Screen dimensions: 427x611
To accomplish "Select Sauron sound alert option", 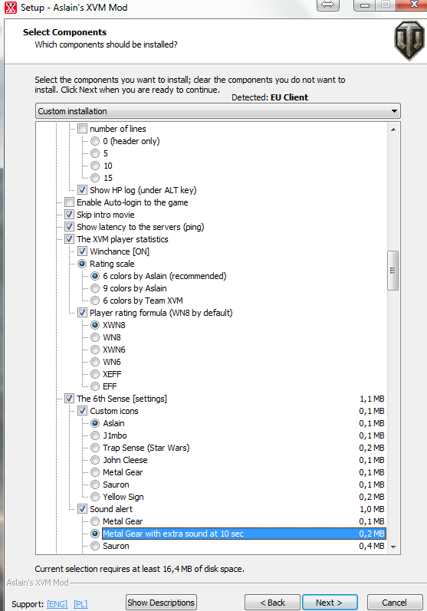I will (x=95, y=546).
